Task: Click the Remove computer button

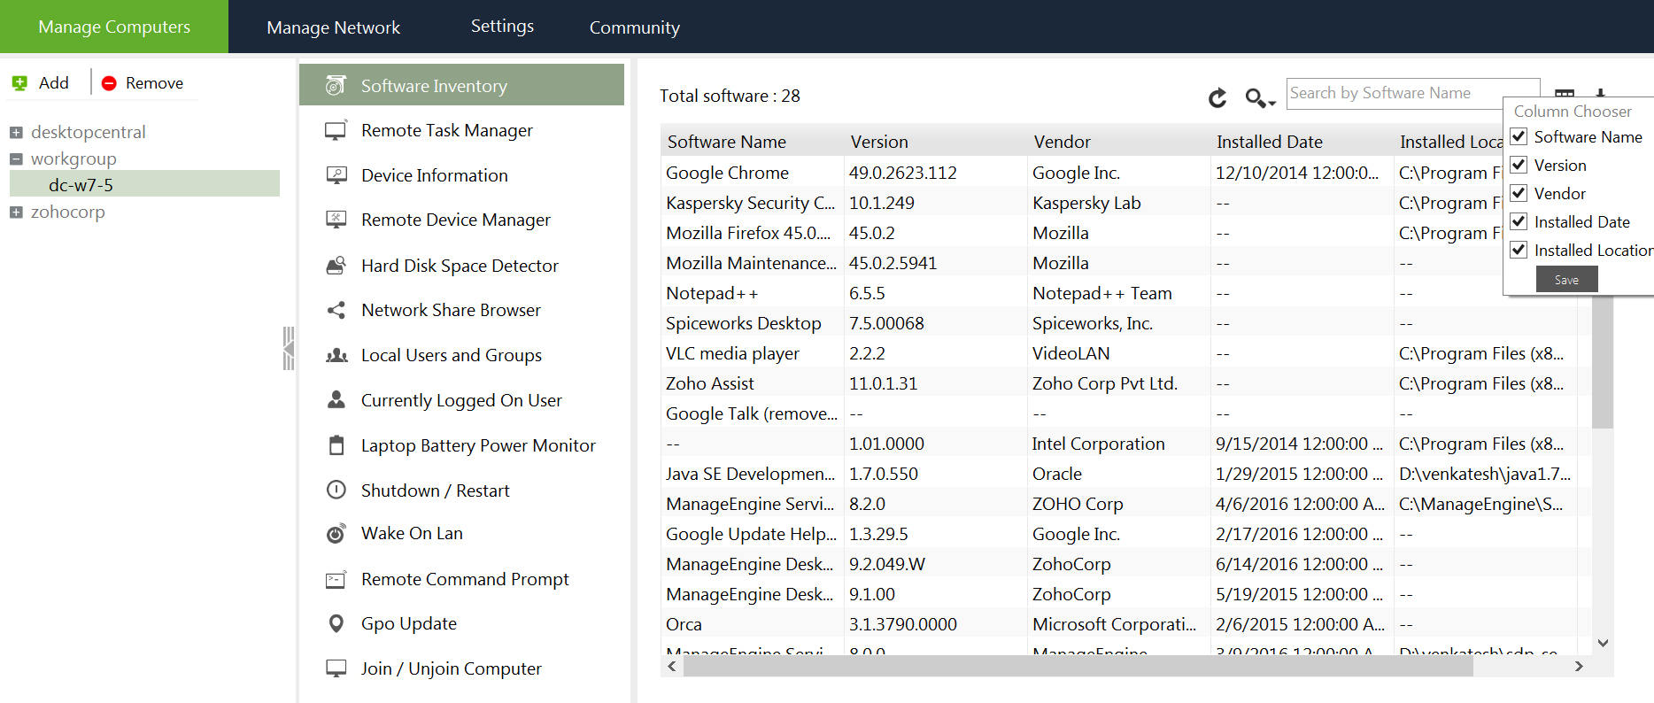Action: (143, 83)
